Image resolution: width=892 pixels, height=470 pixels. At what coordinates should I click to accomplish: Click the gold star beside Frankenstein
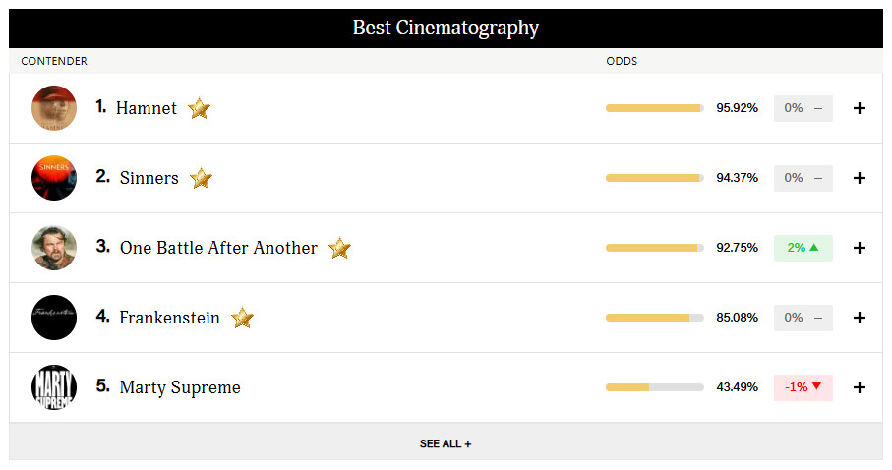pos(242,318)
